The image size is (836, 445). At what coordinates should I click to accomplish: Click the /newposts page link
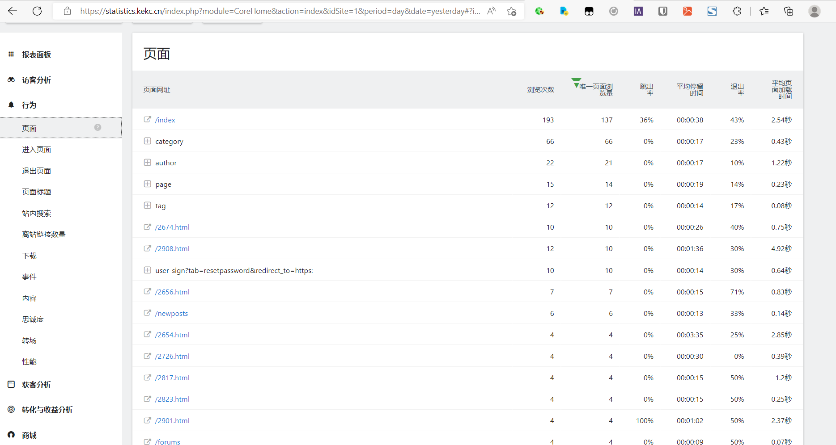tap(171, 314)
